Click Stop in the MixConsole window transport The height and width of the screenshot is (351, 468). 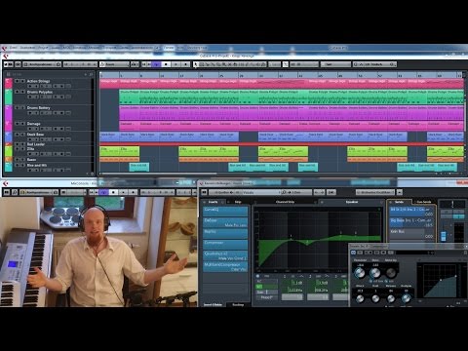[x=113, y=192]
